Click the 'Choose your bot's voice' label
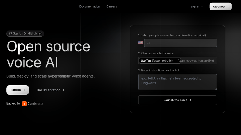Image resolution: width=241 pixels, height=135 pixels. tap(156, 53)
